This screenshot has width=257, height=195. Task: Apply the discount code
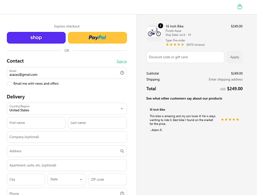point(235,57)
